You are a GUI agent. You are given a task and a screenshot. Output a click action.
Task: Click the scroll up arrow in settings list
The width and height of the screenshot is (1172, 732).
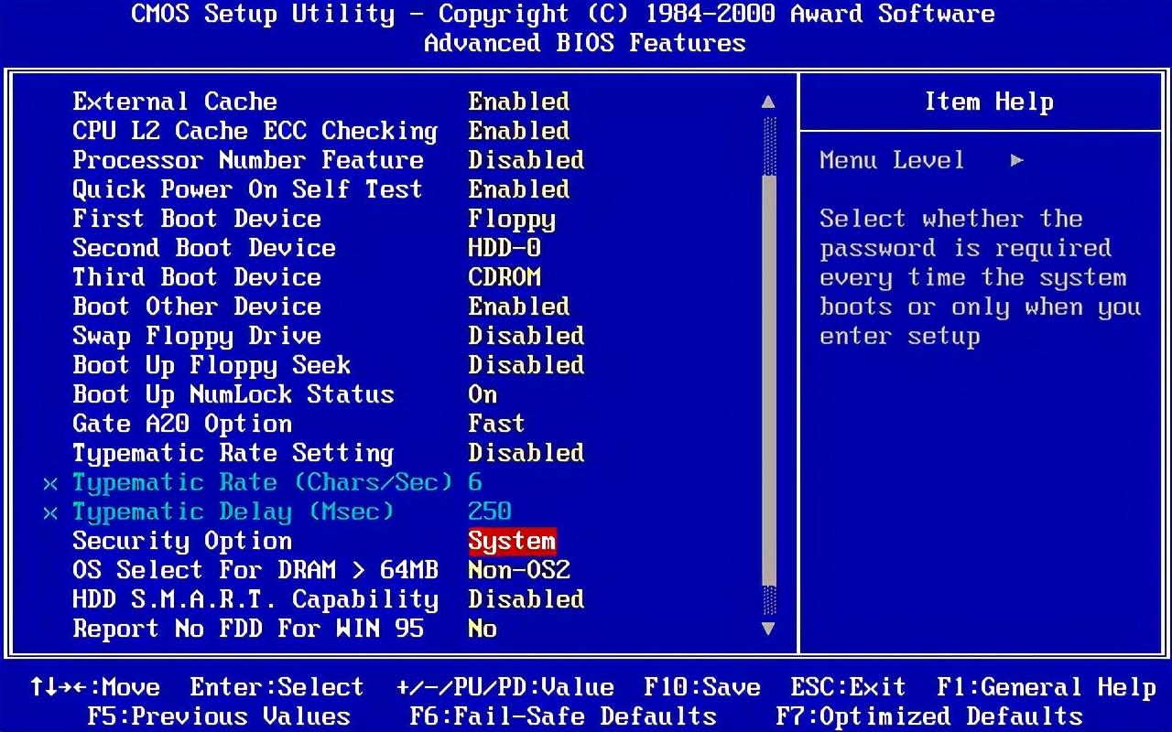click(768, 102)
